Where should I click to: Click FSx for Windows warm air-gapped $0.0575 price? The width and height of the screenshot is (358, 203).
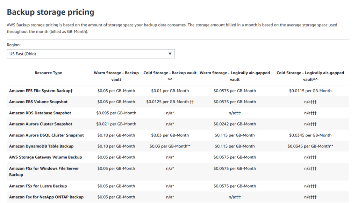[235, 168]
